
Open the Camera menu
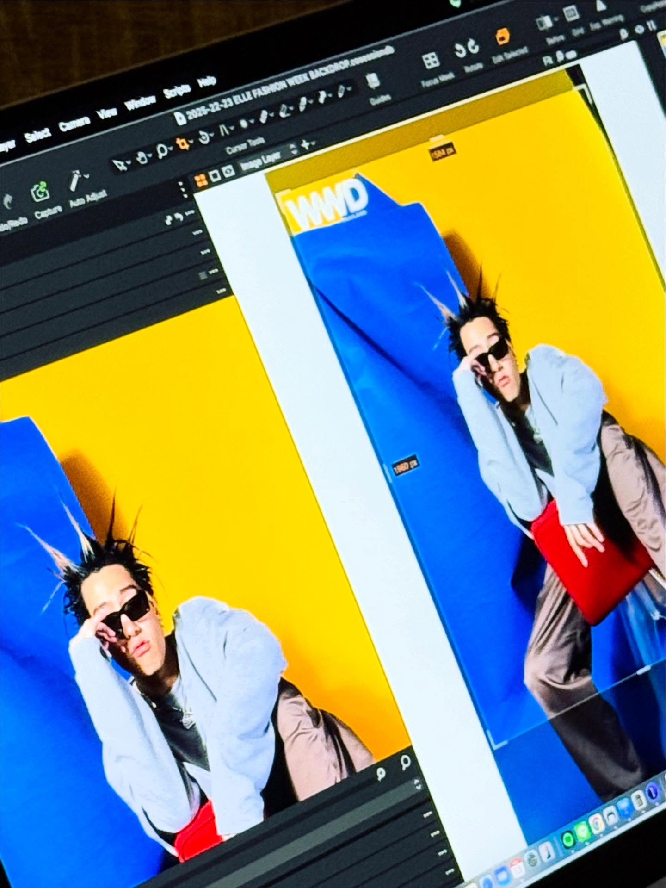[74, 124]
